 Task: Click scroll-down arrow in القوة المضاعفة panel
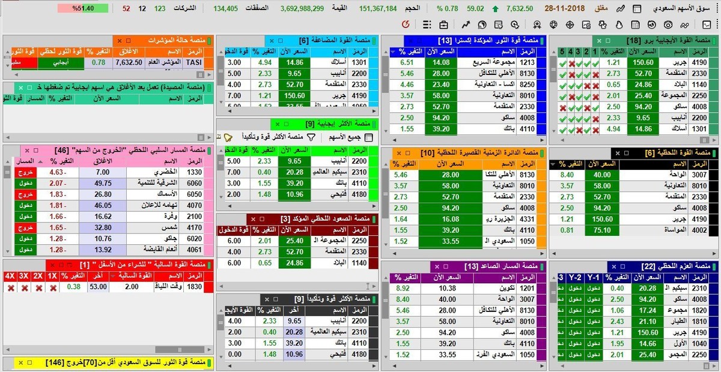tap(221, 103)
